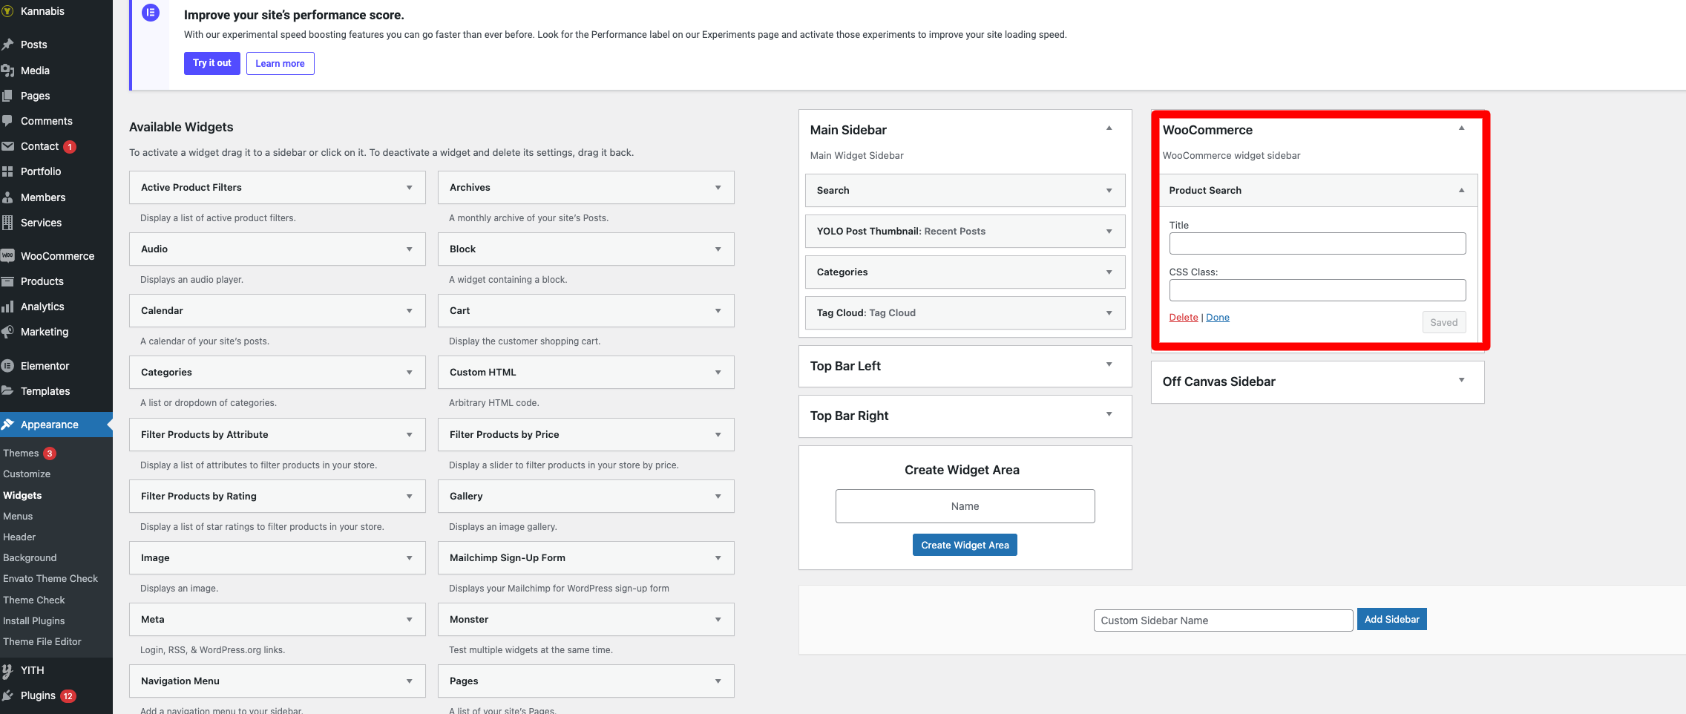Click the Members people icon

[7, 197]
